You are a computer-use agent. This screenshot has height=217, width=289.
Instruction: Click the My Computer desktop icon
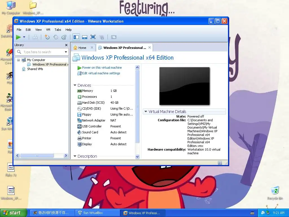coord(11,7)
